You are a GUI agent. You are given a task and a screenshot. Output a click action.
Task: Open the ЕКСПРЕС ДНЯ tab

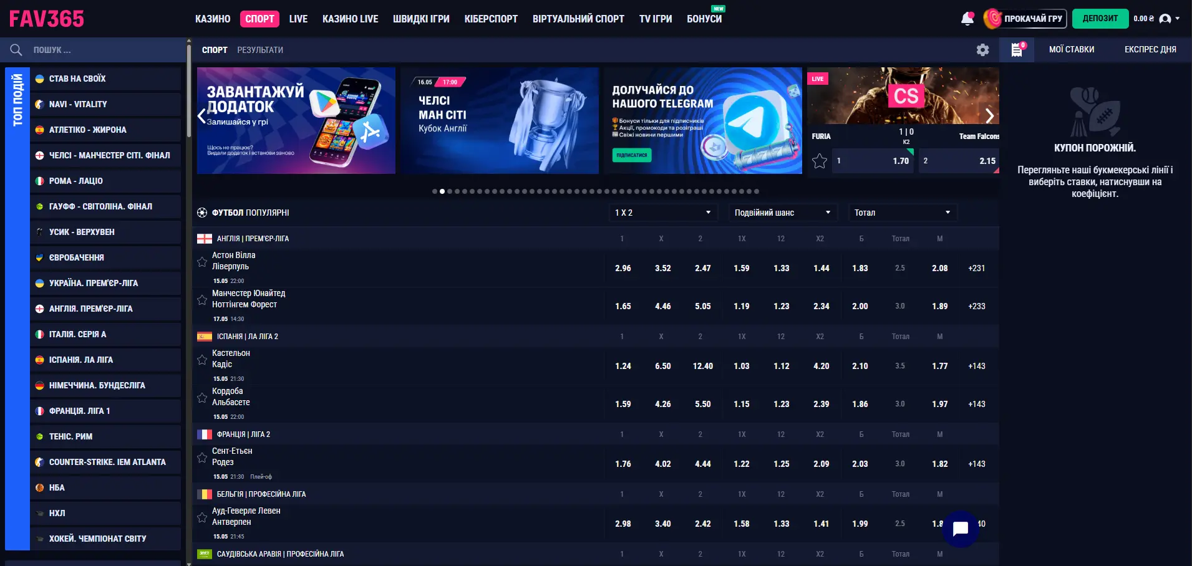pyautogui.click(x=1150, y=49)
